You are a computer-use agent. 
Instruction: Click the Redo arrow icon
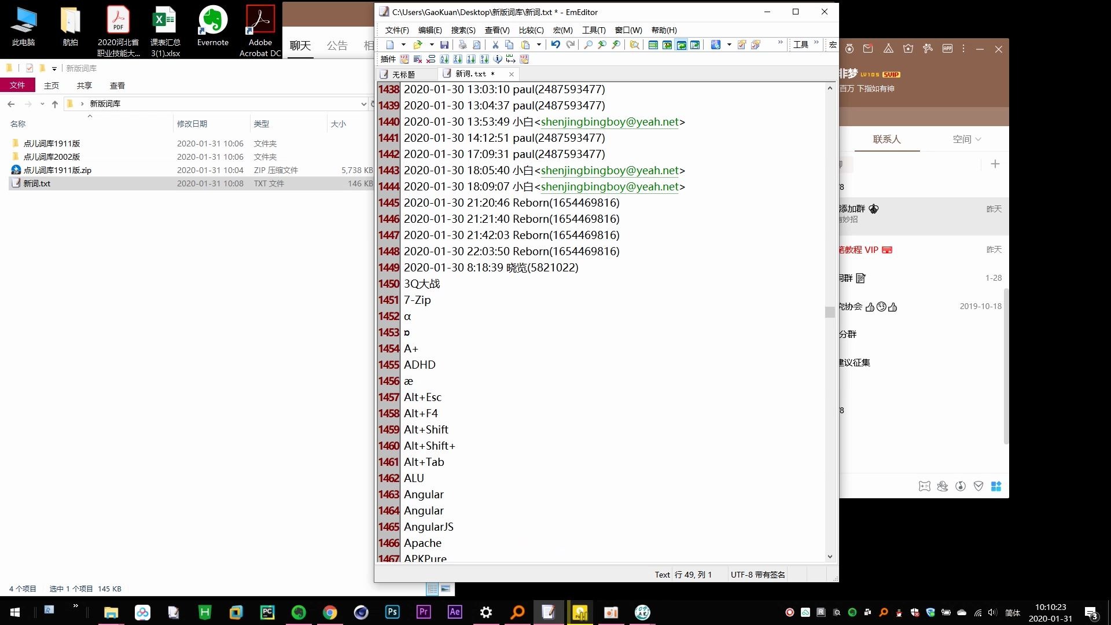571,45
